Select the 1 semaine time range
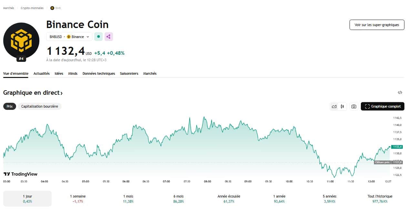This screenshot has width=407, height=212. 78,198
